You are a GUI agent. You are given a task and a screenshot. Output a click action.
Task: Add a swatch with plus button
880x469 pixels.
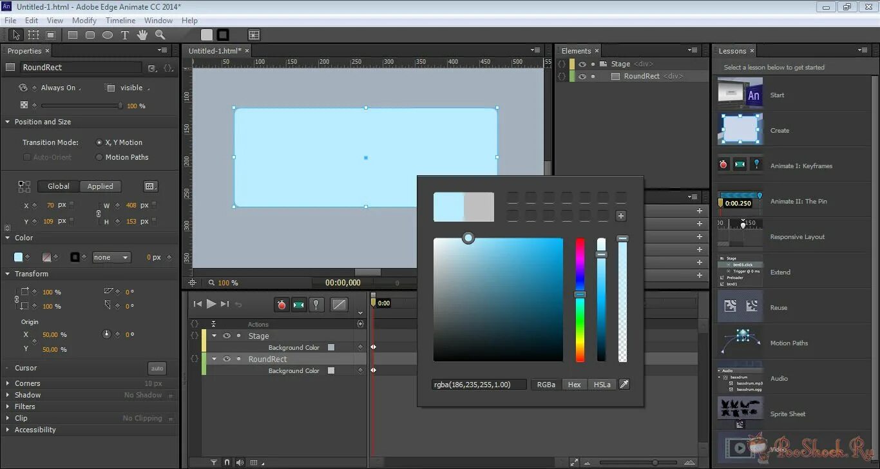point(621,216)
